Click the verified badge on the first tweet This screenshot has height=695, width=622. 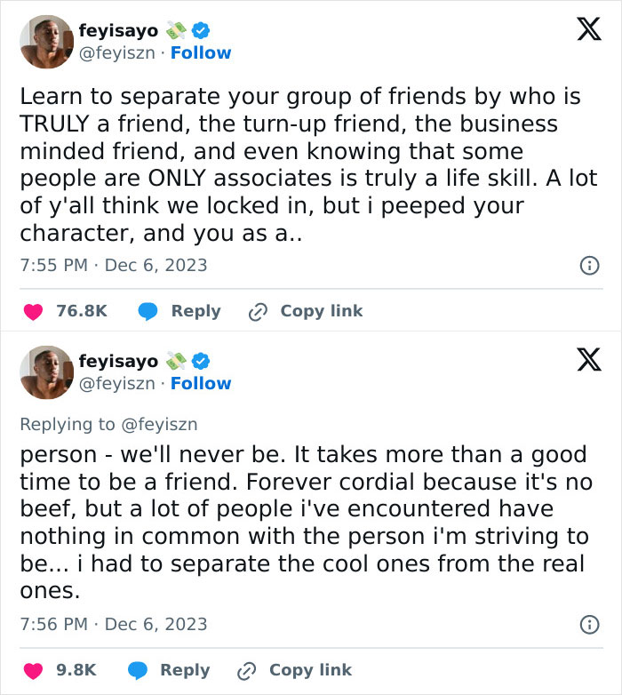coord(201,30)
